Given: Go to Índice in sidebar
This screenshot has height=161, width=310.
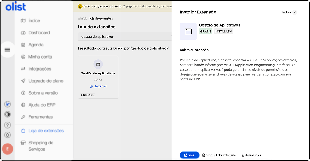Looking at the screenshot, I should coord(34,21).
